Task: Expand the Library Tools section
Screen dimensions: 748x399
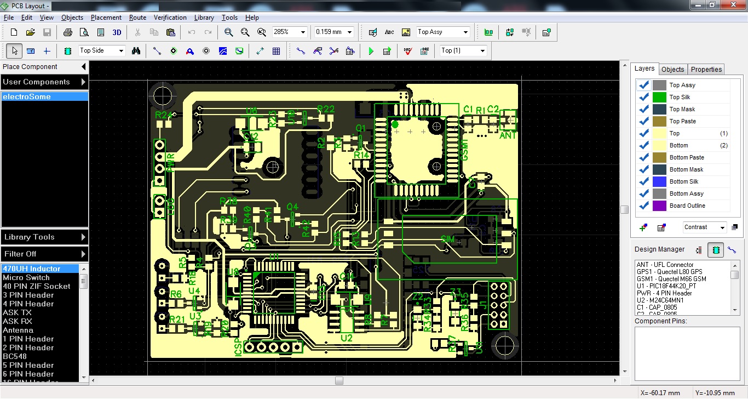Action: coord(44,237)
